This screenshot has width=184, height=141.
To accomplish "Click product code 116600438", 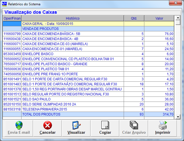I will click(x=12, y=39).
